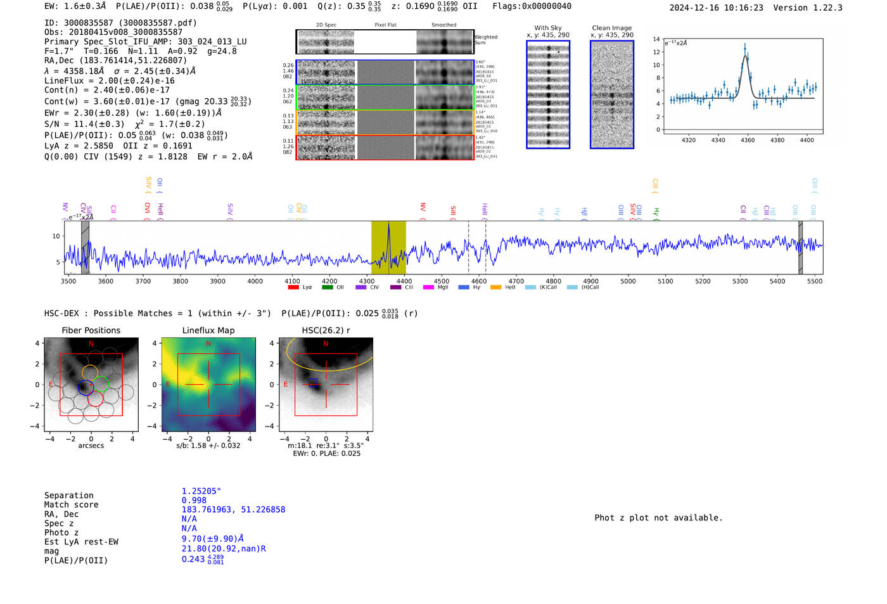The image size is (887, 604).
Task: Click the Est LyA rest-EW 9.70(±9.90)Å value
Action: coord(213,539)
